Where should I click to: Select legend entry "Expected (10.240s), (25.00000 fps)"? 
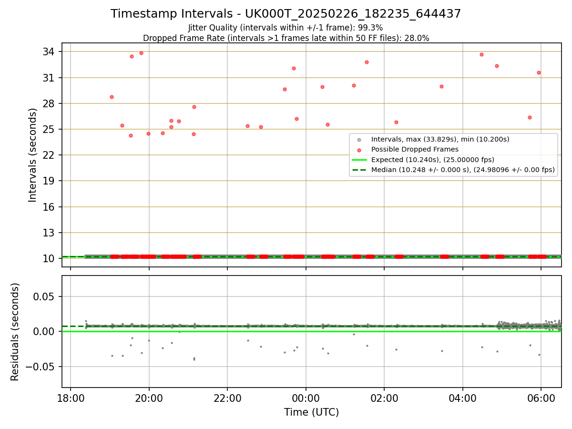[433, 160]
